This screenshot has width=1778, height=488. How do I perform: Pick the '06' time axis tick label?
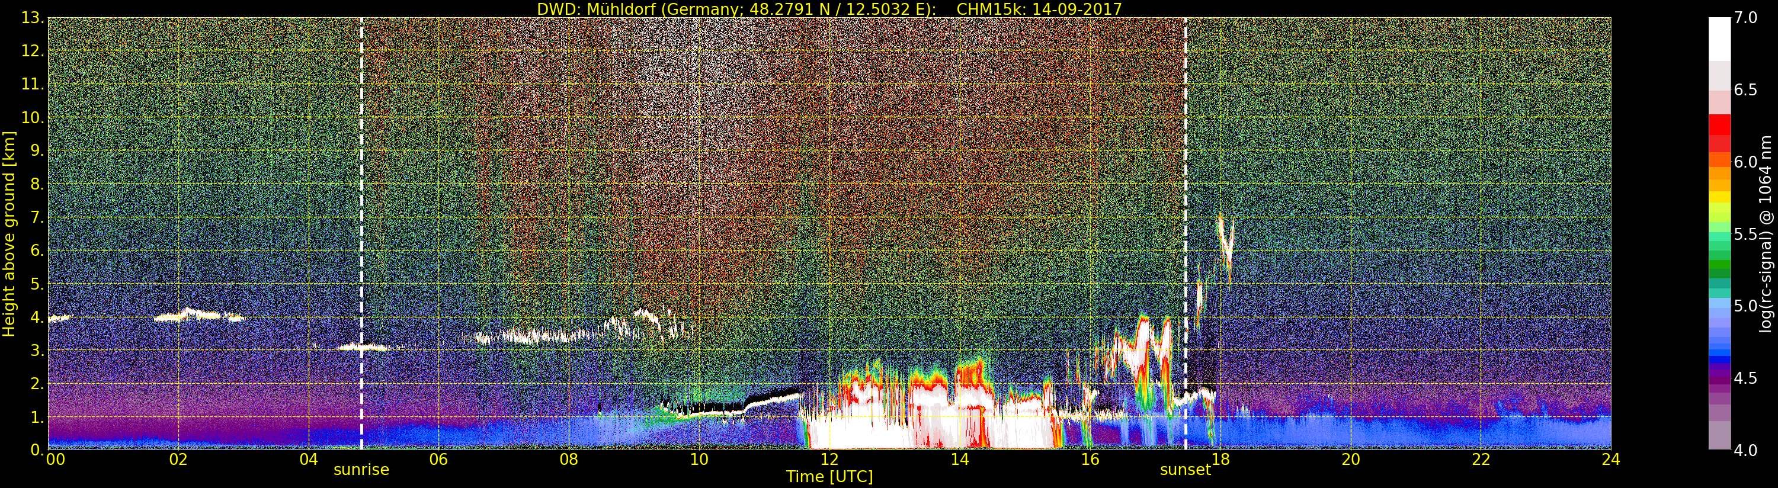[x=438, y=460]
